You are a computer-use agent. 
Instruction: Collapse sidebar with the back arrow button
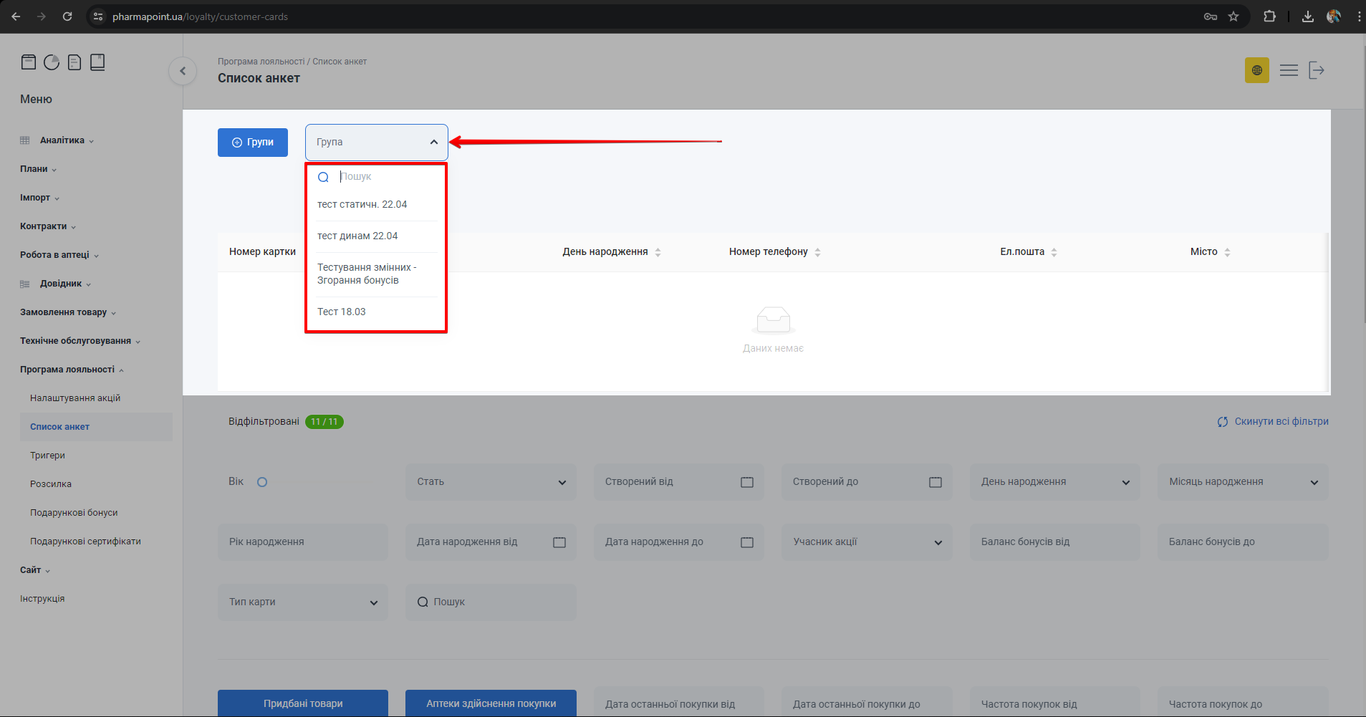pyautogui.click(x=183, y=71)
